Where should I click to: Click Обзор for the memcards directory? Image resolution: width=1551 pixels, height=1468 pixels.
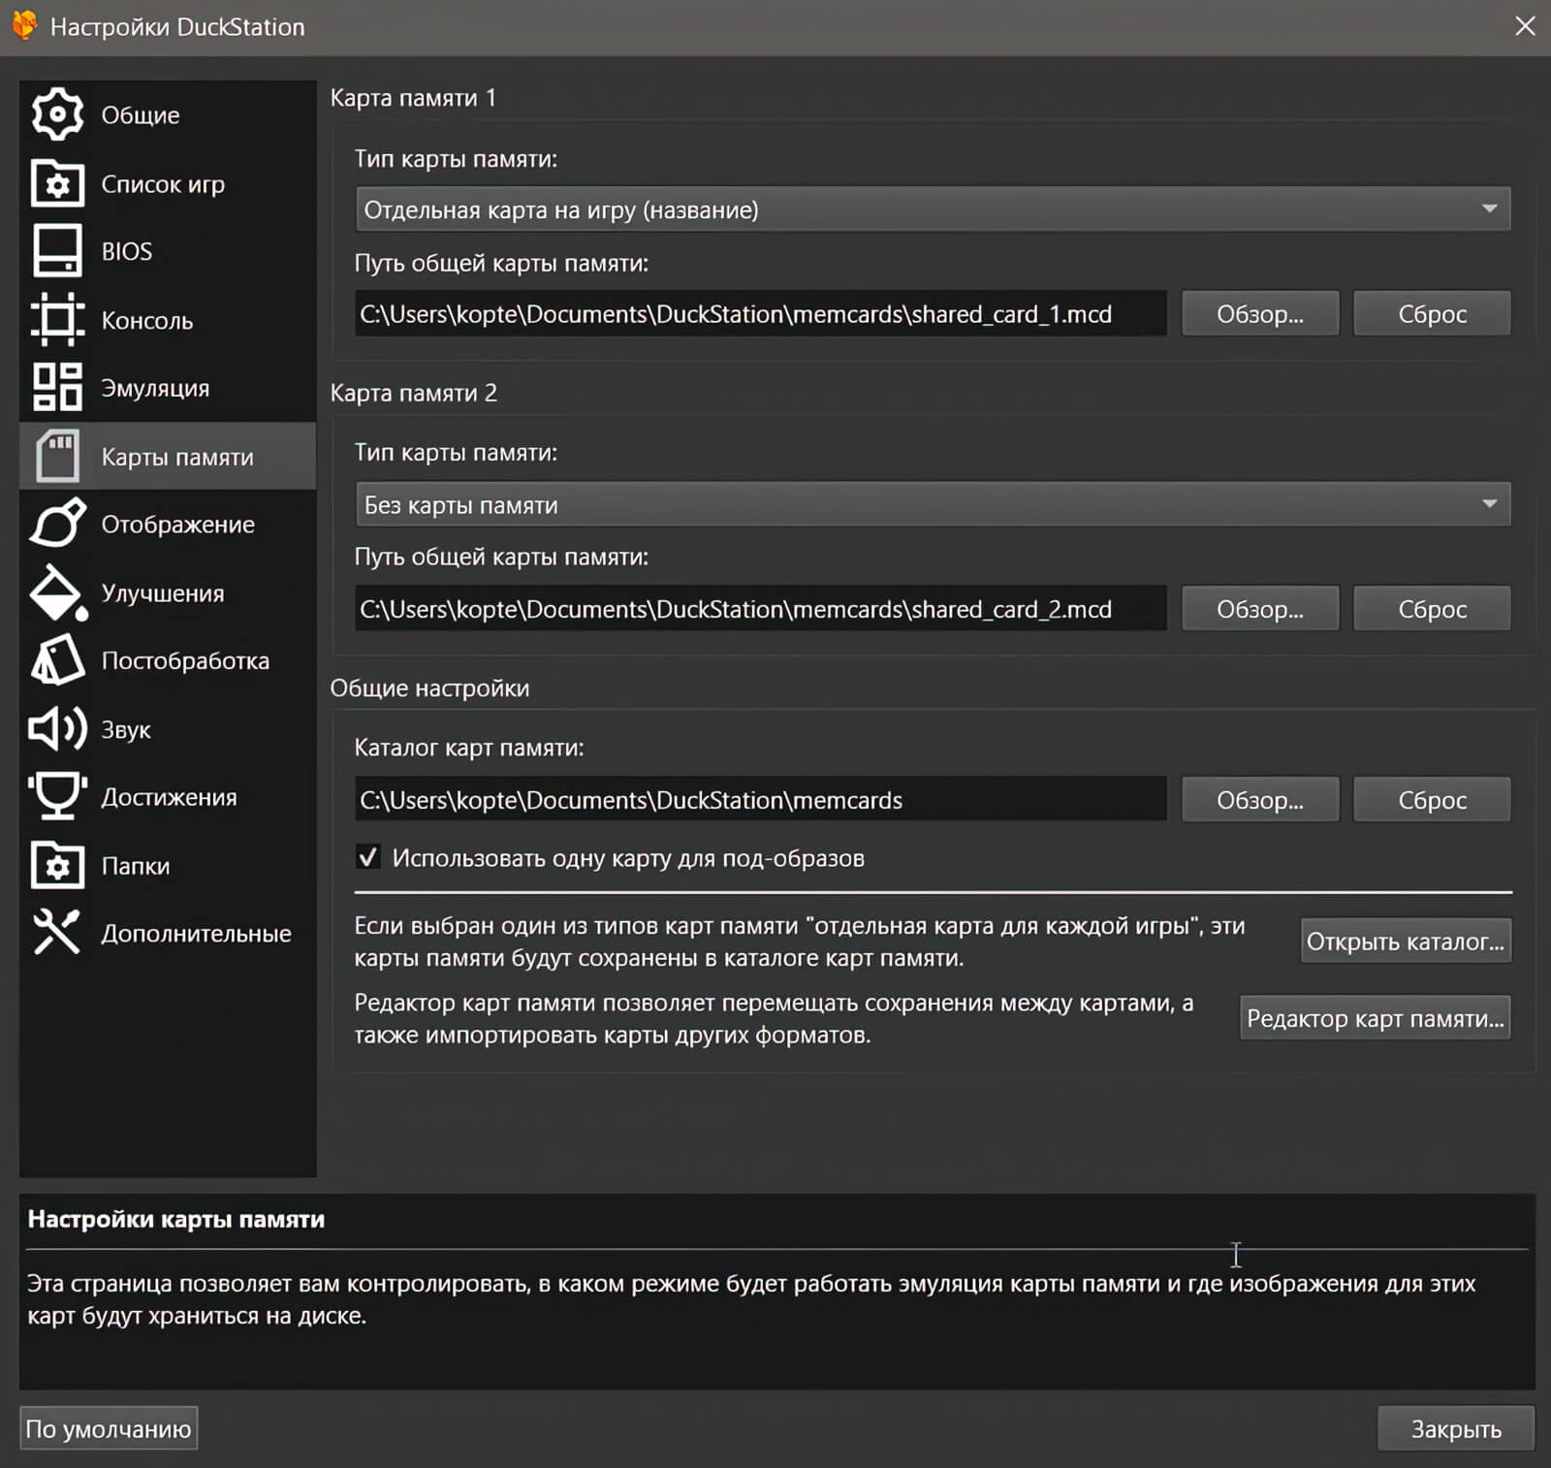coord(1260,800)
